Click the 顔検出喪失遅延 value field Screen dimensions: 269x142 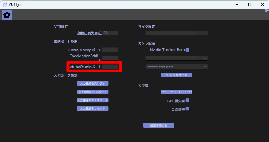(110, 33)
